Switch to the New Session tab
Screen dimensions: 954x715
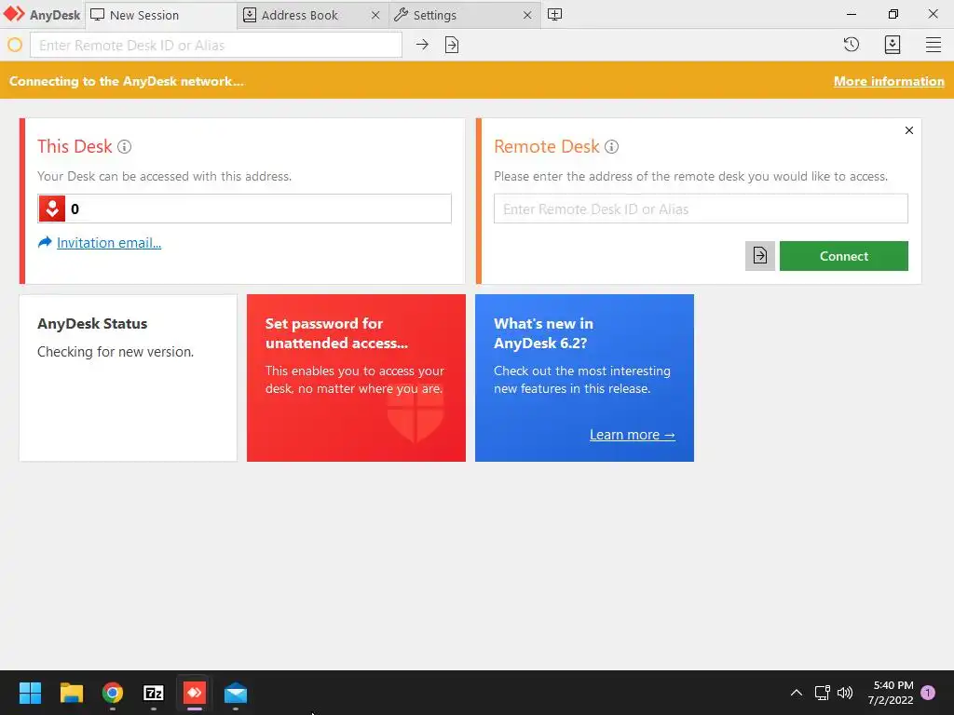[160, 15]
